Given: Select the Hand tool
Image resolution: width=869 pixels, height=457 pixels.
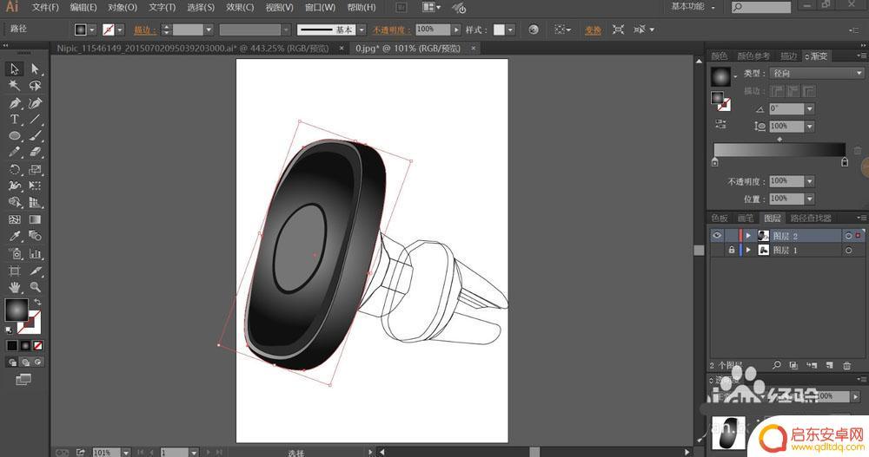Looking at the screenshot, I should pos(15,287).
